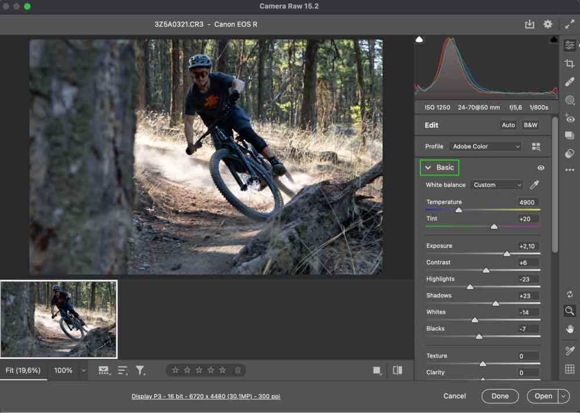The width and height of the screenshot is (580, 413).
Task: Switch zoom to 100%
Action: pos(63,370)
